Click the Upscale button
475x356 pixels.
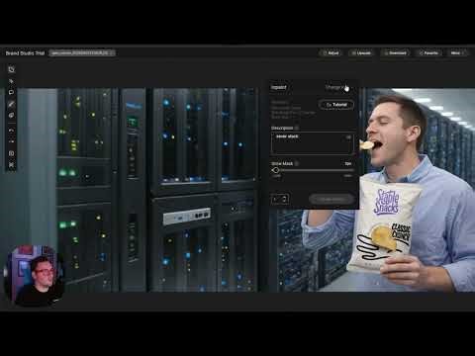click(x=361, y=52)
